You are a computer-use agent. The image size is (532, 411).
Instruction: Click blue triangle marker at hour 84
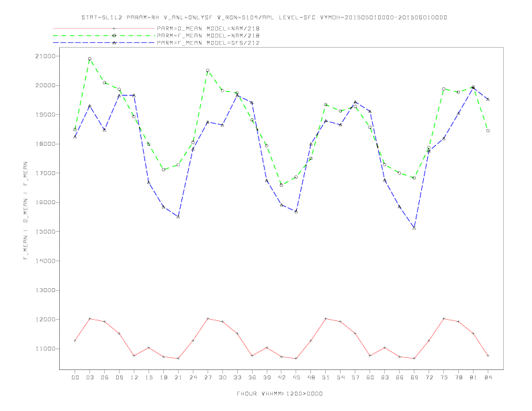click(488, 99)
